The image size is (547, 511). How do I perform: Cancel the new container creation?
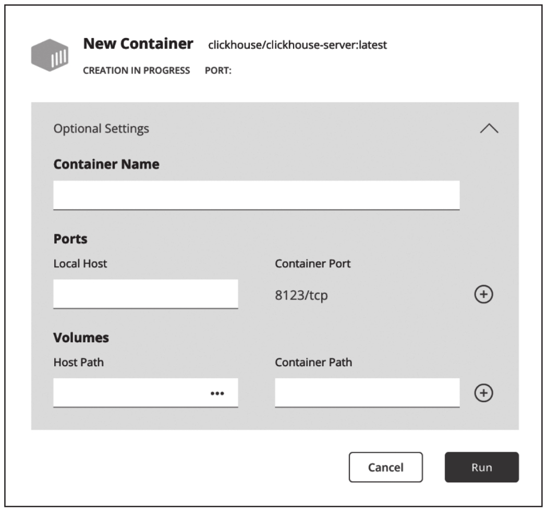386,467
